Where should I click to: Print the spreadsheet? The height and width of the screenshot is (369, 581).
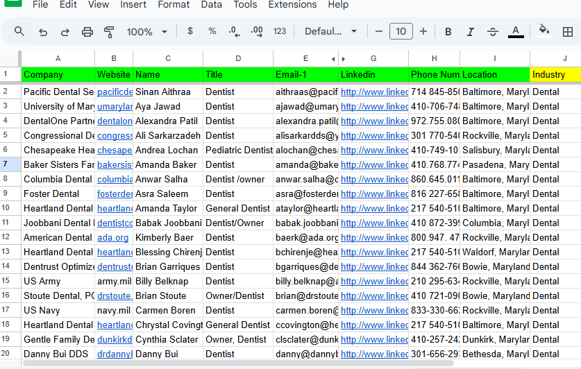pyautogui.click(x=87, y=32)
